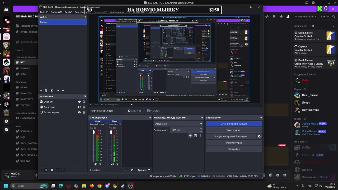Pop out the Переходы между сценами dock
Image resolution: width=338 pixels, height=190 pixels.
coord(202,117)
